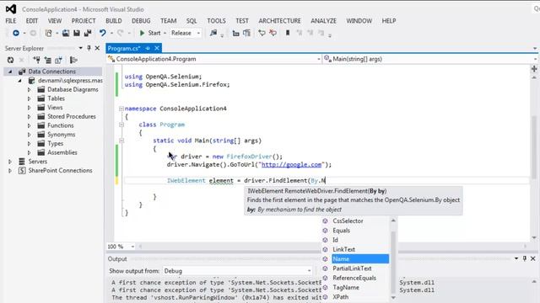540x303 pixels.
Task: Collapse the Main method code block
Action: (x=121, y=141)
